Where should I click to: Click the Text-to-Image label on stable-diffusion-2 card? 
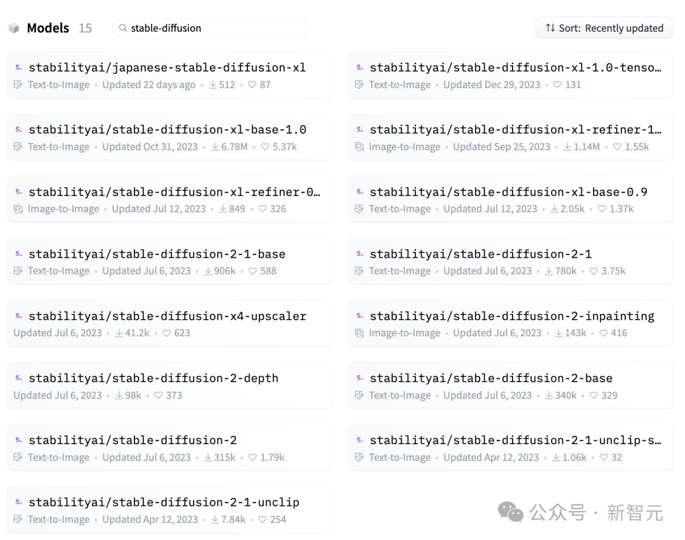pos(58,457)
